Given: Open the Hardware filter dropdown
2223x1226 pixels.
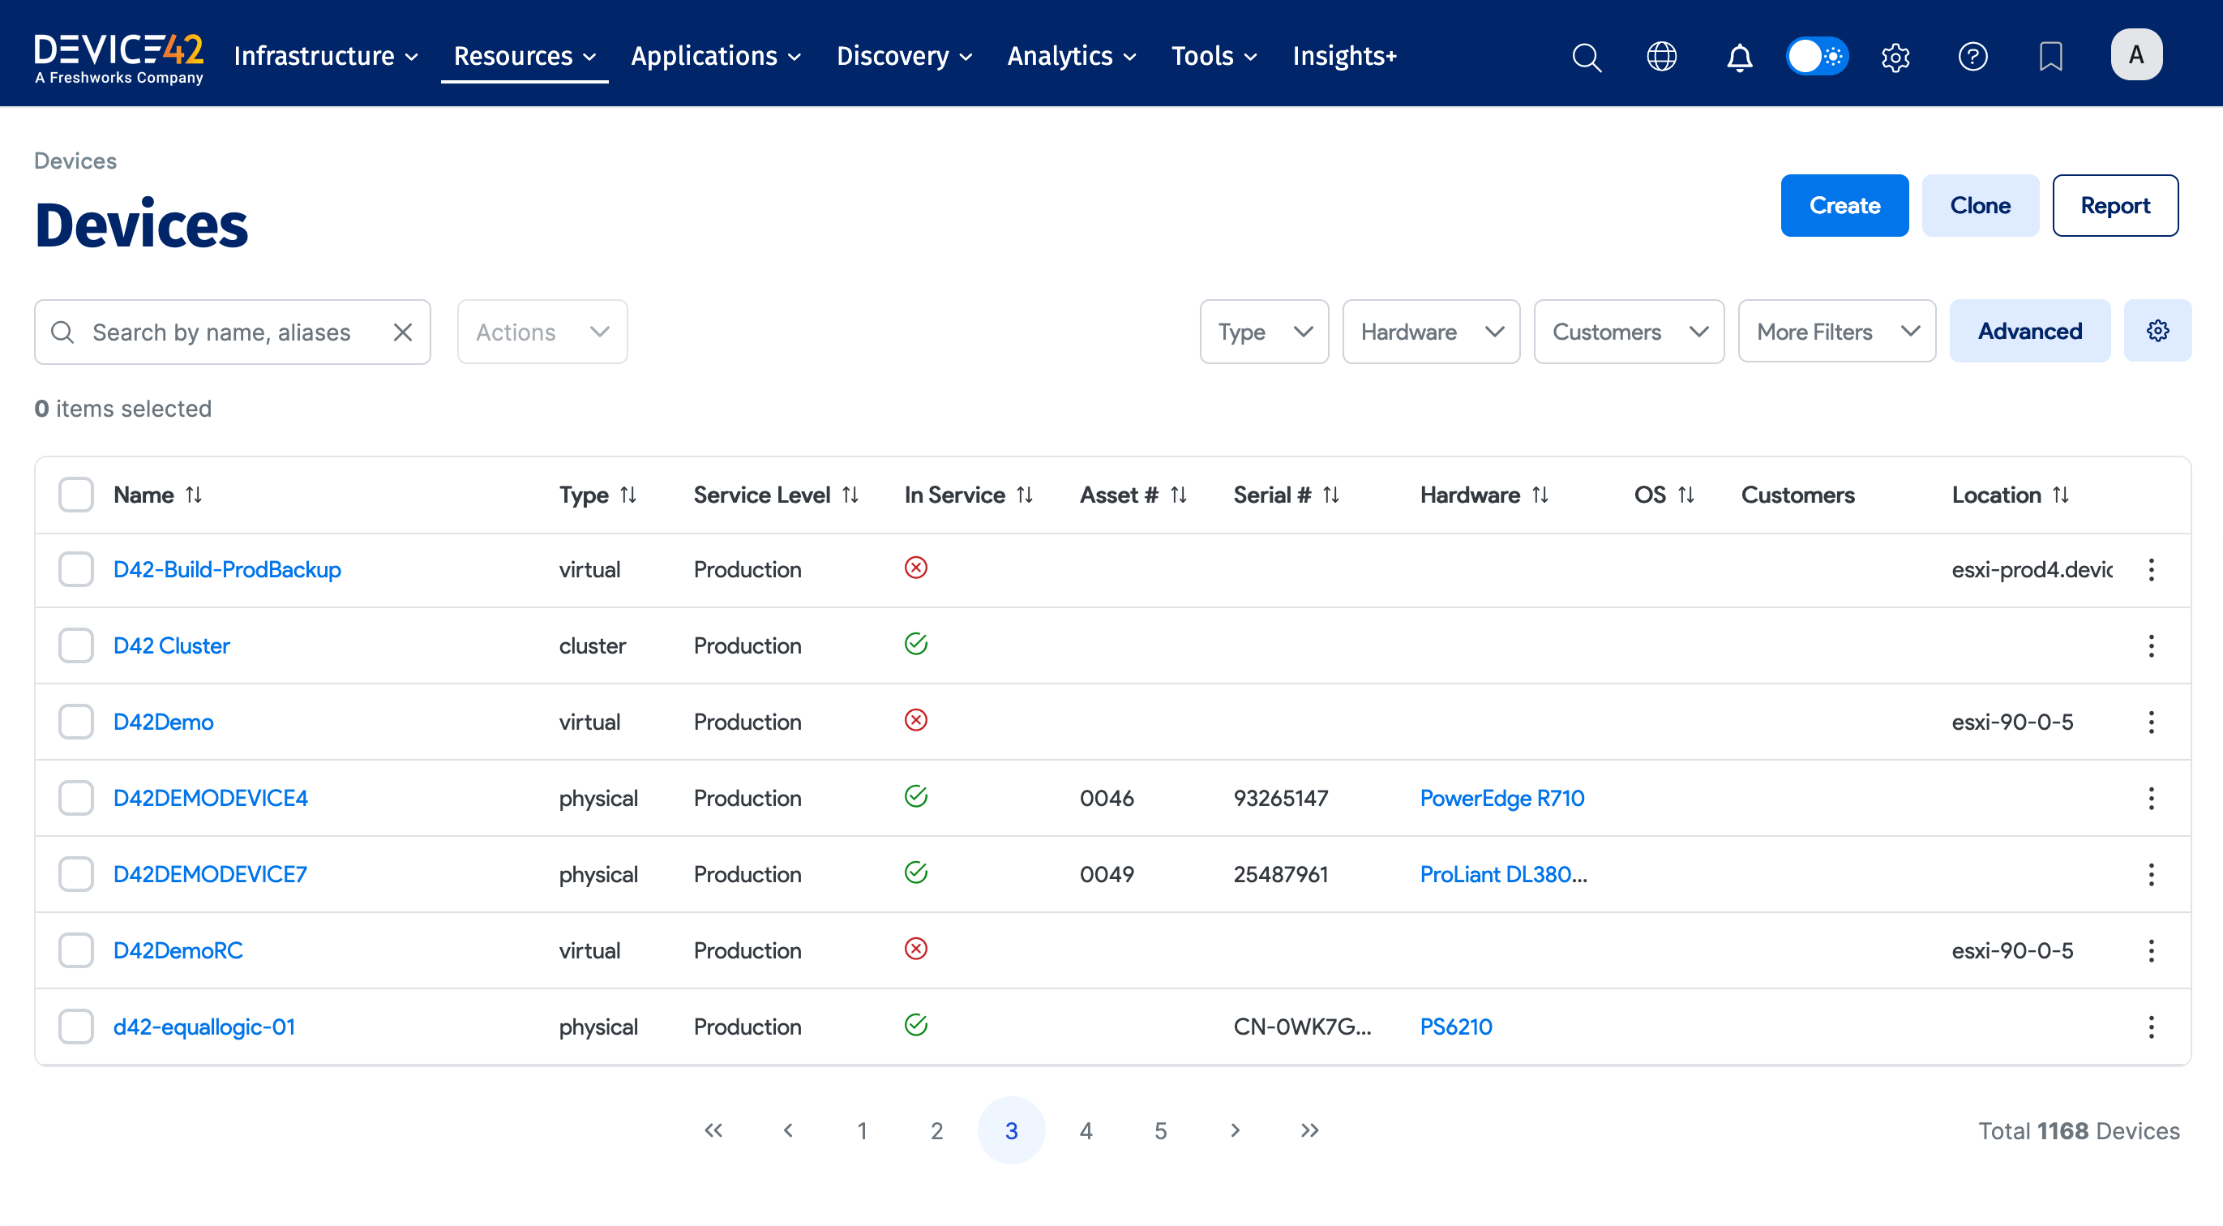Looking at the screenshot, I should click(x=1431, y=332).
